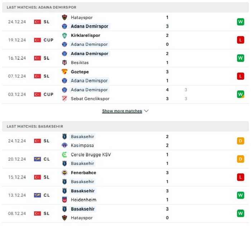Click the CL competition flag dated 20.12.24

(37, 159)
